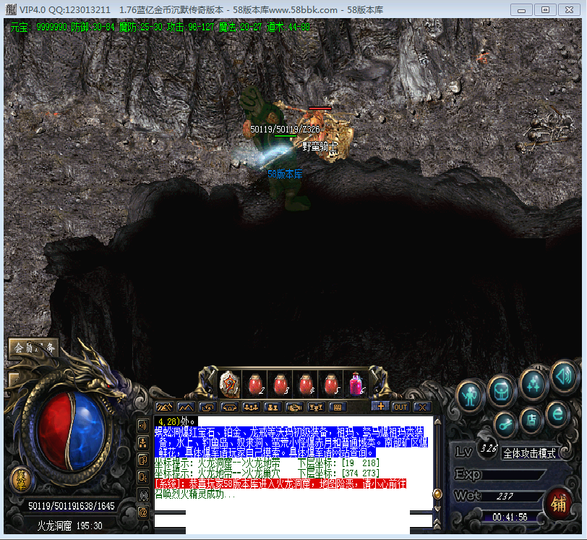Use the red potion in quick slot 3
Image resolution: width=587 pixels, height=540 pixels.
point(280,384)
